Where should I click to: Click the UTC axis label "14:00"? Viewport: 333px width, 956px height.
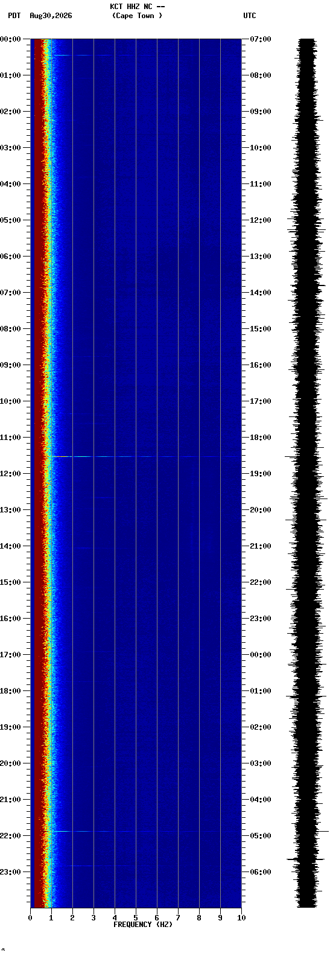tap(261, 293)
